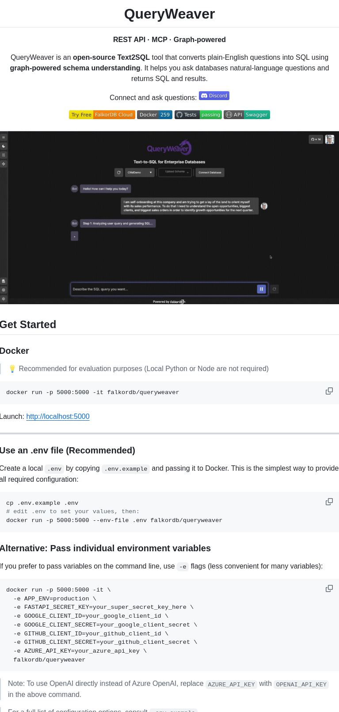Select the sliders settings icon in the sidebar
Screen dimensions: 339x712
[x=4, y=155]
